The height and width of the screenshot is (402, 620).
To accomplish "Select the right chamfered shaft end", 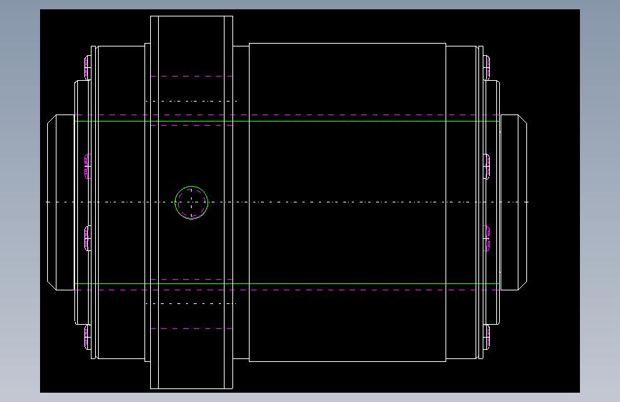I will pyautogui.click(x=513, y=202).
